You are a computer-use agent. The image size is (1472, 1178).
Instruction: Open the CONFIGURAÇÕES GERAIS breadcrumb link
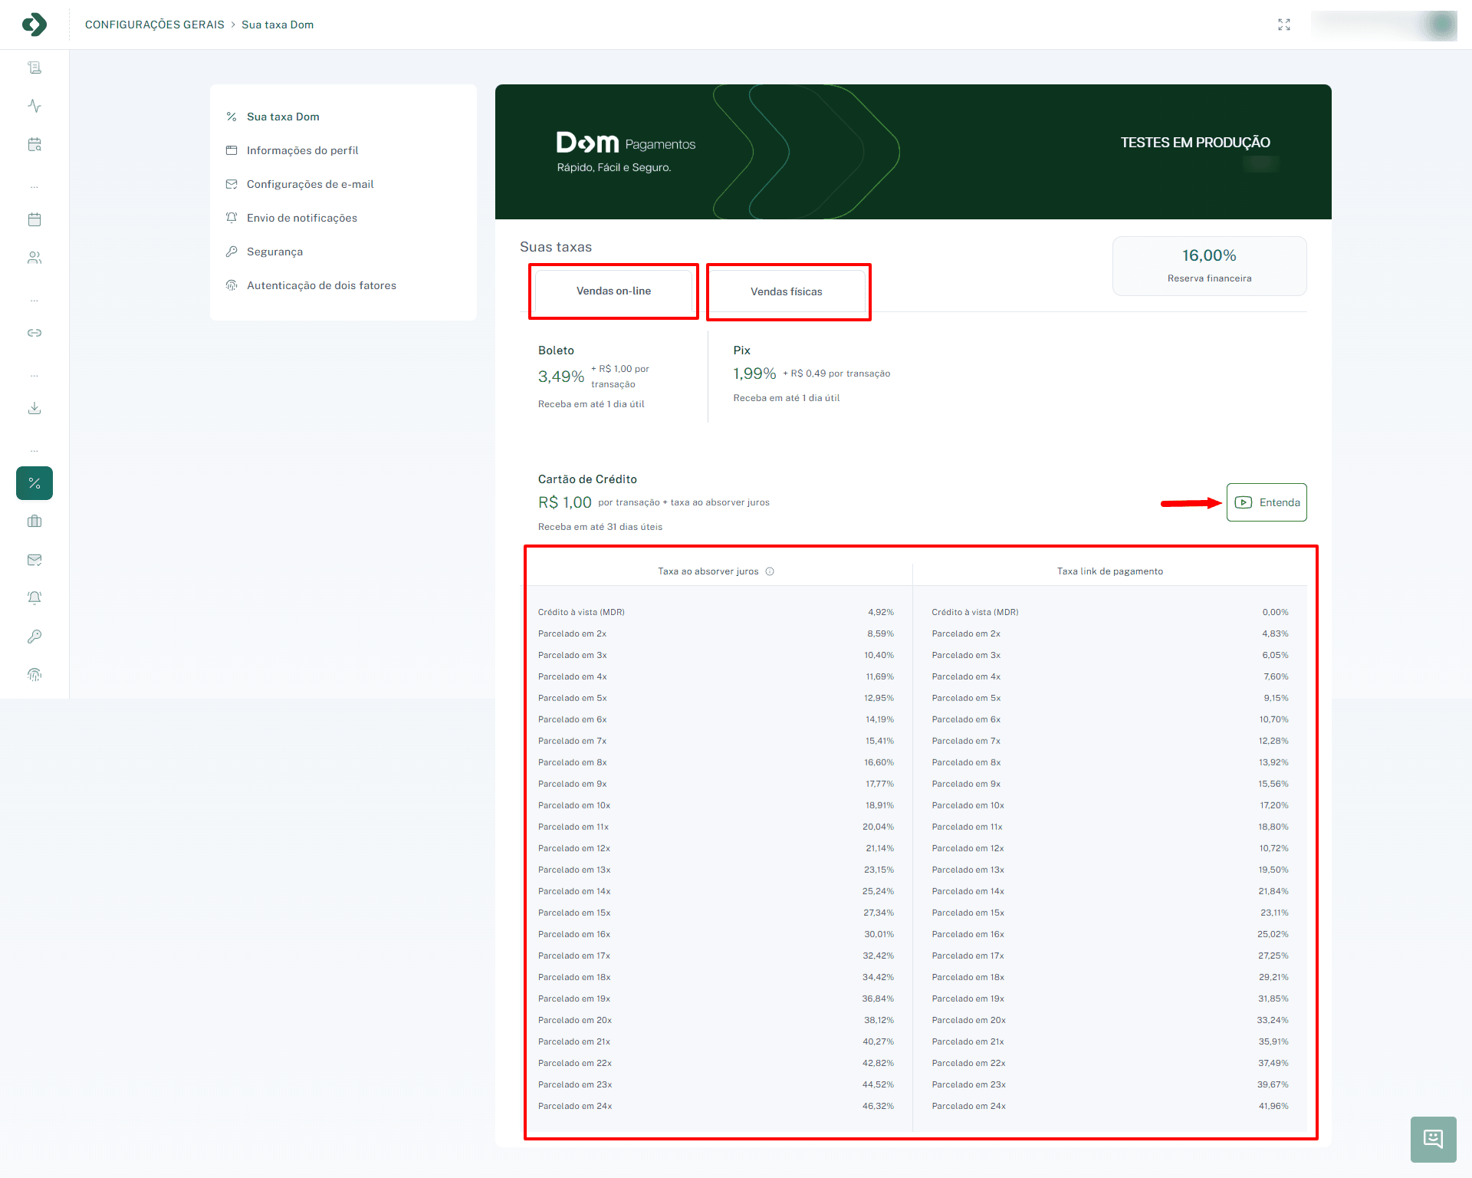pyautogui.click(x=155, y=24)
